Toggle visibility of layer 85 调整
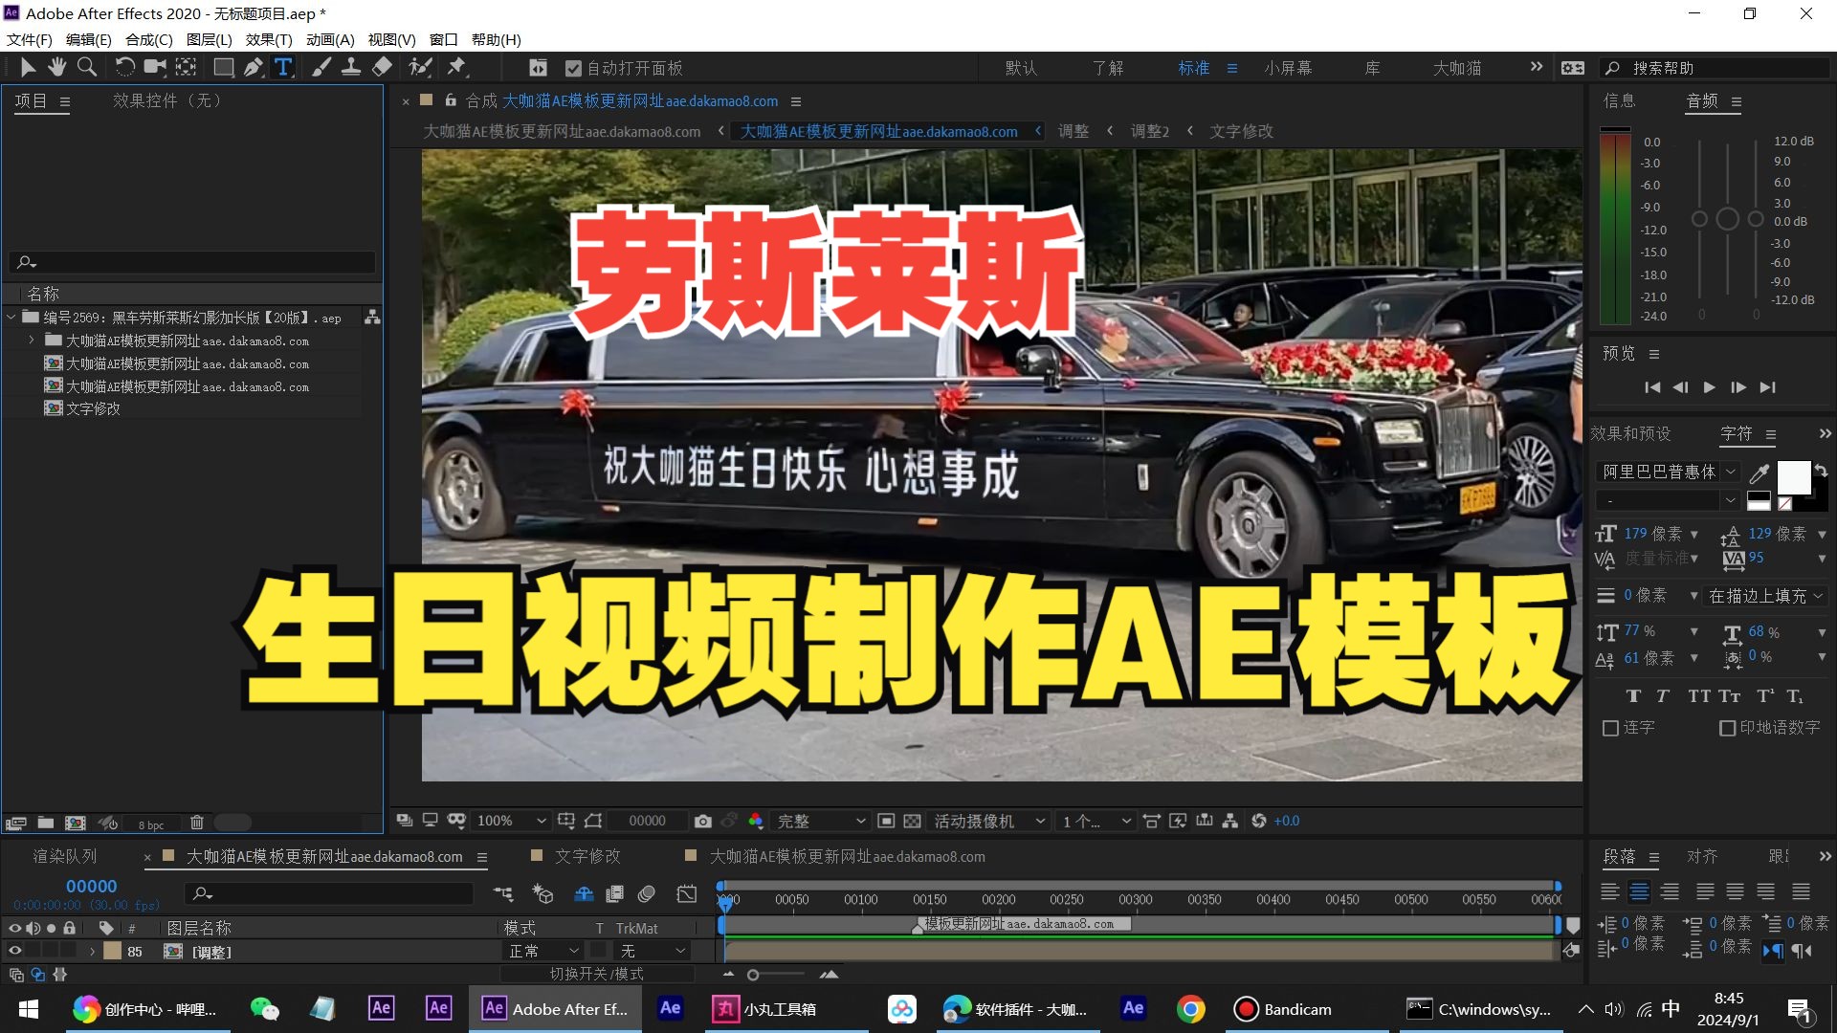This screenshot has width=1837, height=1033. click(14, 951)
